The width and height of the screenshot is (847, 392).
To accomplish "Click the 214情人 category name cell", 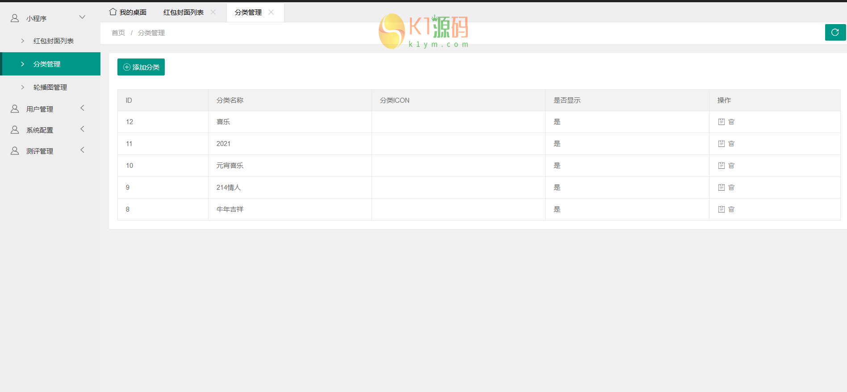I will coord(290,188).
